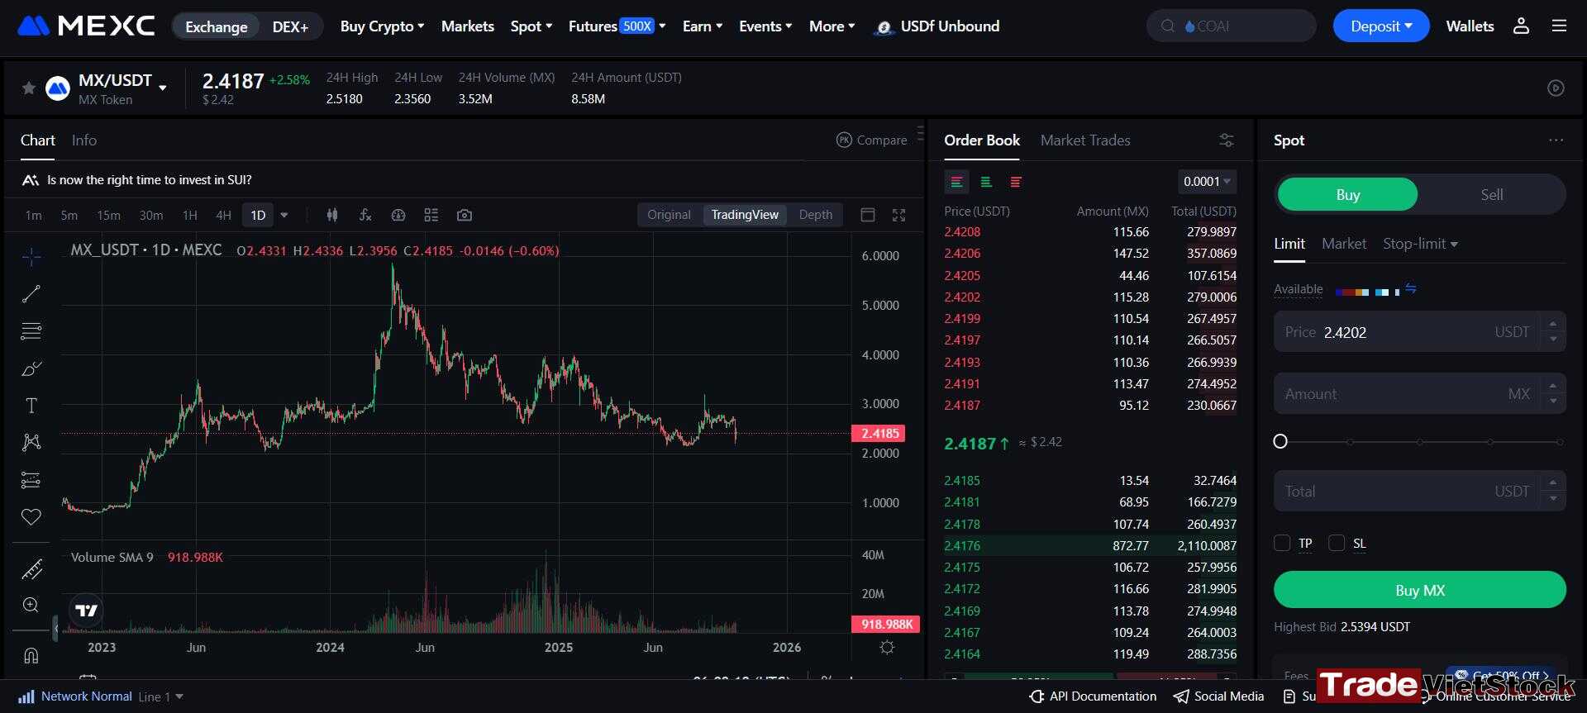
Task: Show combined order book view
Action: (x=956, y=182)
